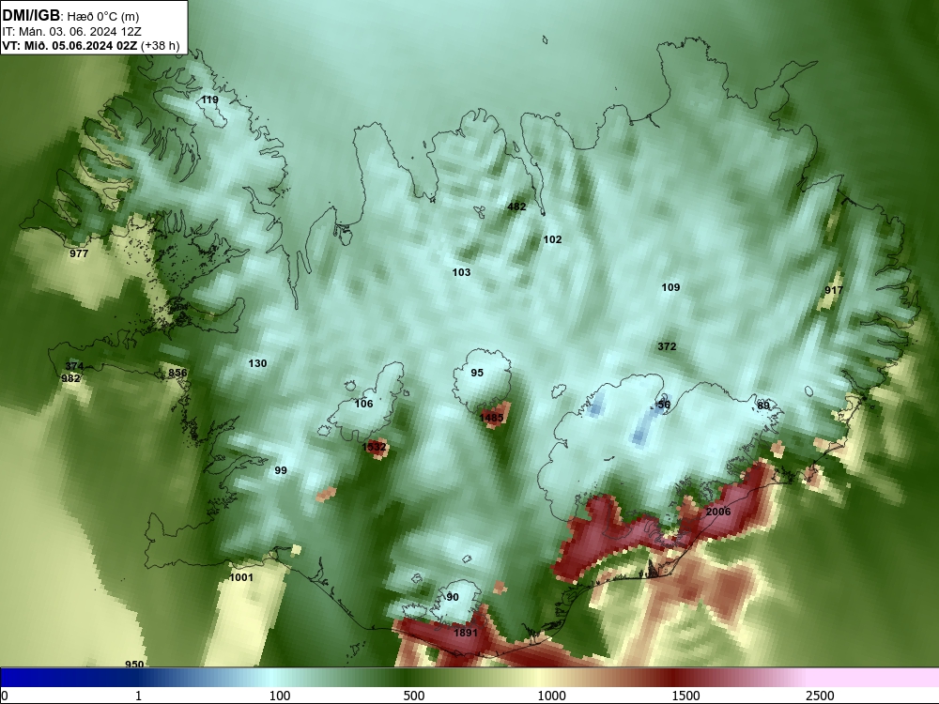This screenshot has width=939, height=704.
Task: Click the 95 label on the glacier
Action: (x=477, y=373)
